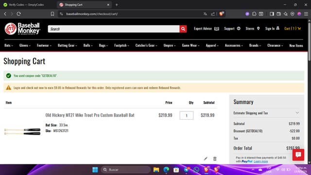Click the translate page icon

click(205, 14)
